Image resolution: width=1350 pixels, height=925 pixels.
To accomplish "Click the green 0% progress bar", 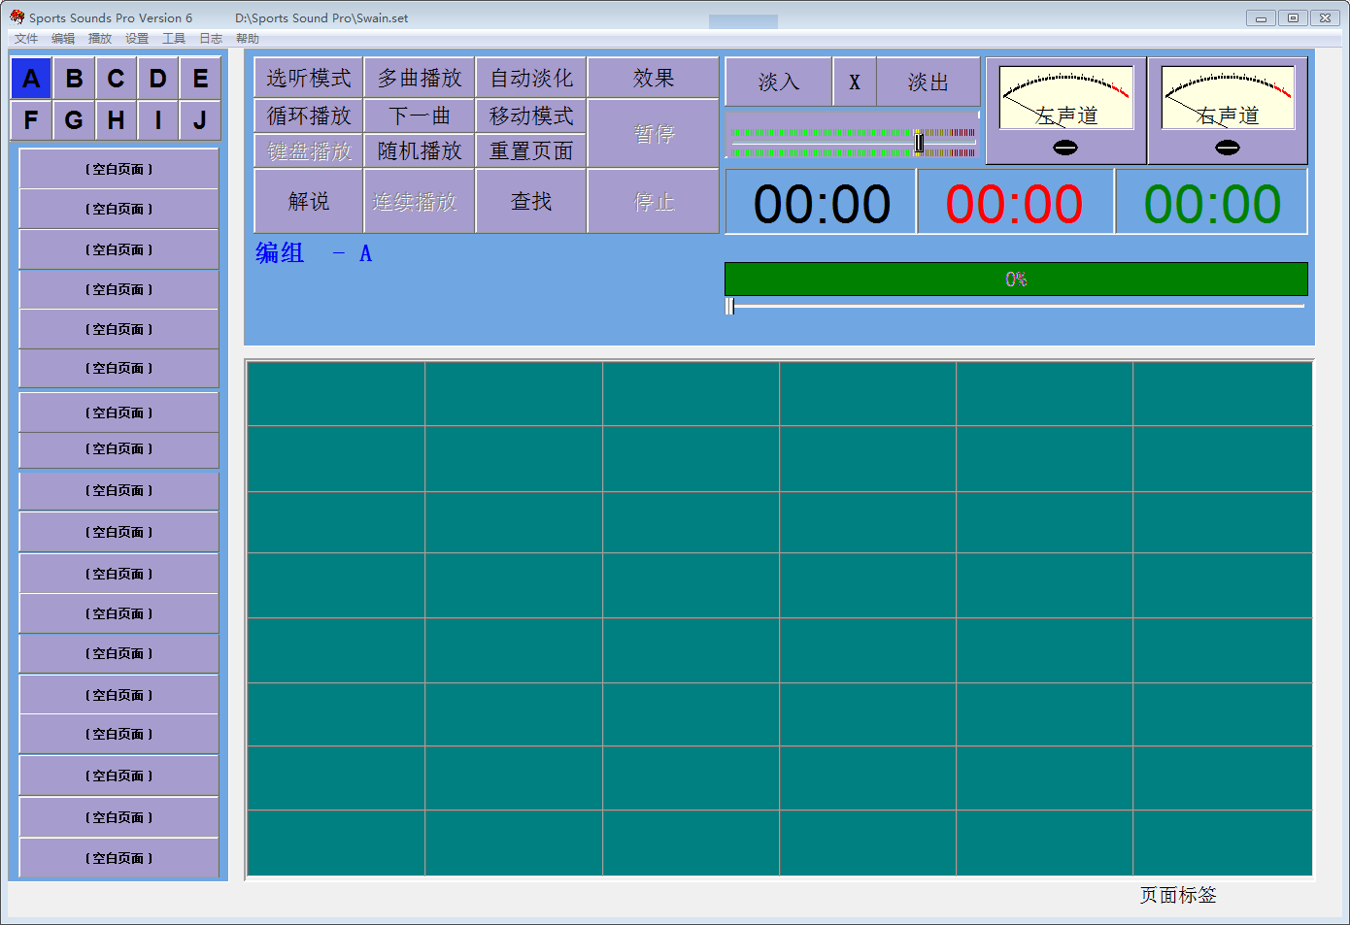I will tap(1016, 279).
